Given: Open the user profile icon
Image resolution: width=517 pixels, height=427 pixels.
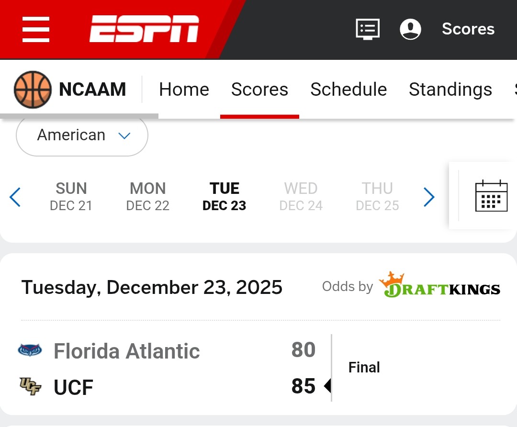Looking at the screenshot, I should [410, 29].
